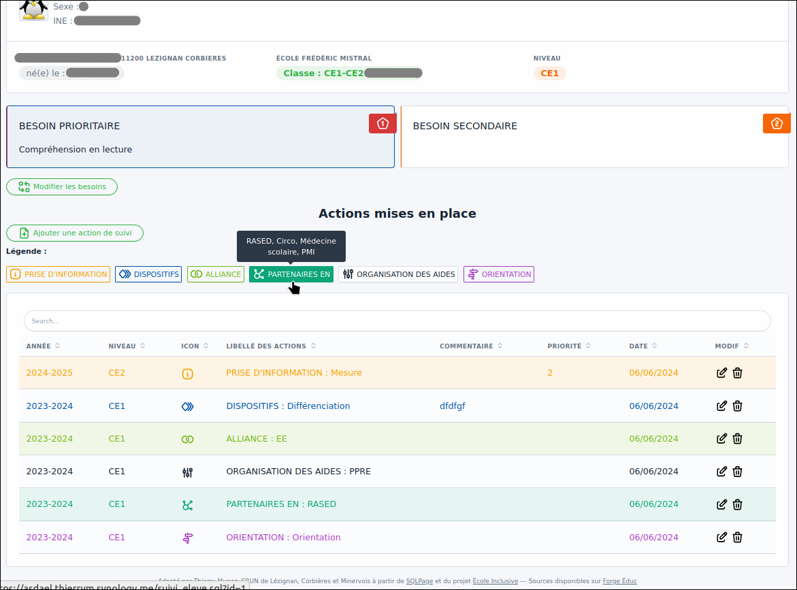Image resolution: width=797 pixels, height=590 pixels.
Task: Delete the ALLIANCE : EE action
Action: pos(737,438)
